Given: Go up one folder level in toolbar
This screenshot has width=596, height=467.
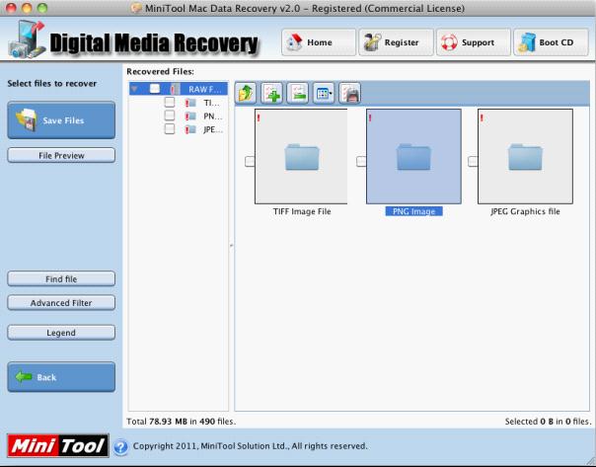Looking at the screenshot, I should point(246,93).
